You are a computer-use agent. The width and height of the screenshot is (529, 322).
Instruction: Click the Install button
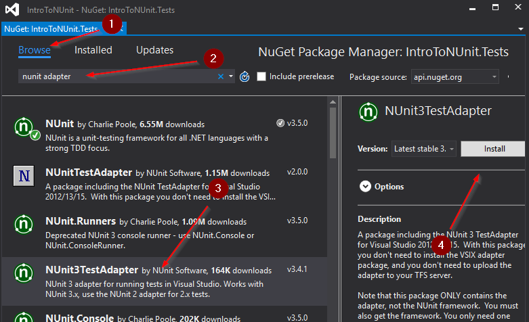click(x=494, y=149)
